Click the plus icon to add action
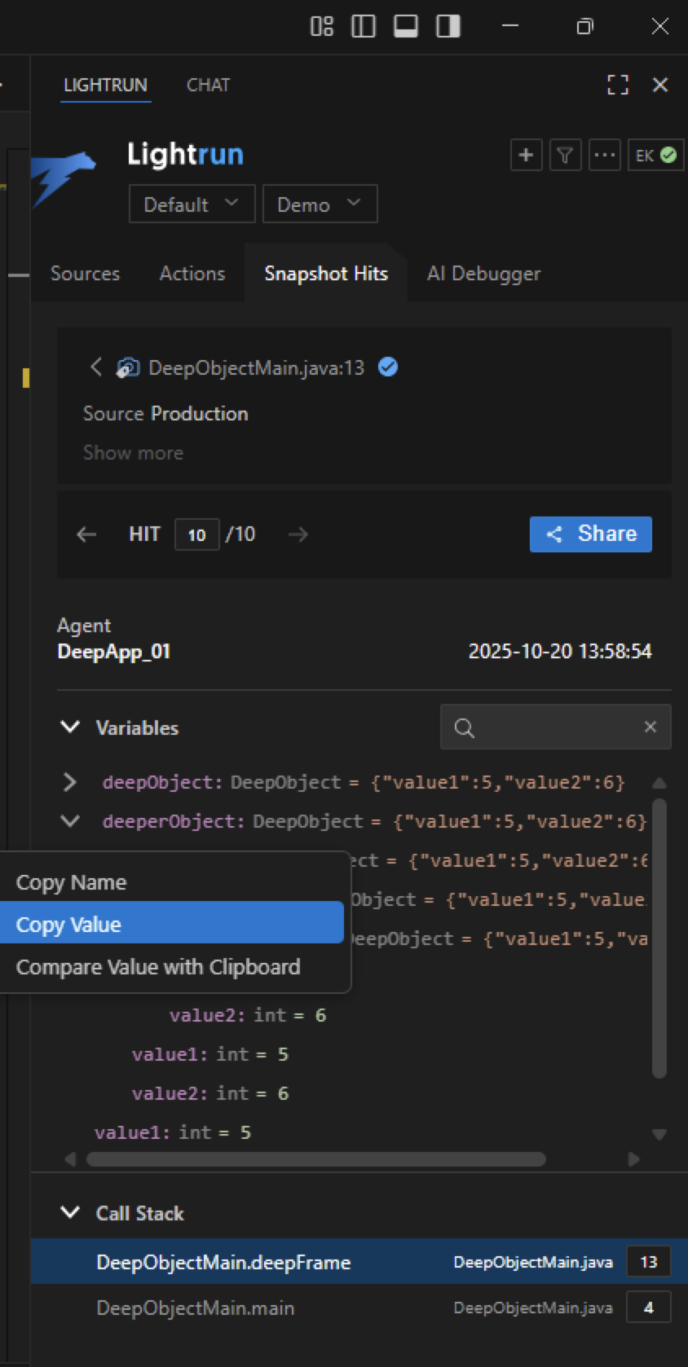The width and height of the screenshot is (688, 1367). coord(526,155)
